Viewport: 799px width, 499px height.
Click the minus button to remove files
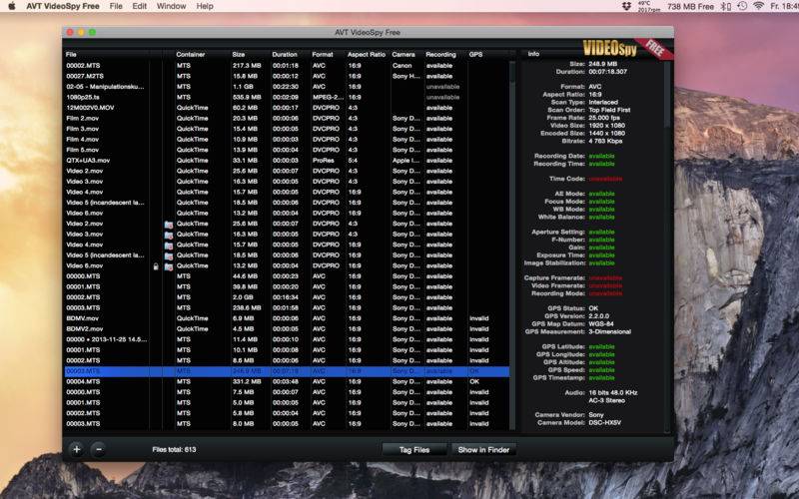pos(99,450)
